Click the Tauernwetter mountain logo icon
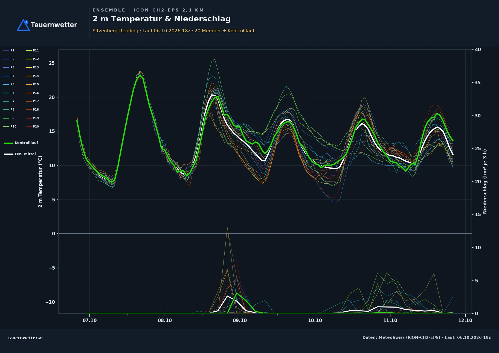The width and height of the screenshot is (499, 353). [24, 25]
